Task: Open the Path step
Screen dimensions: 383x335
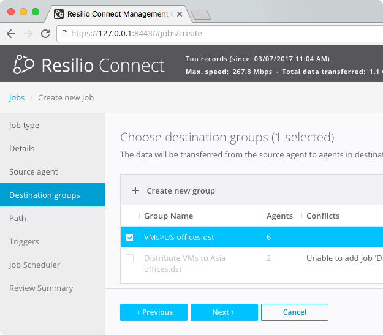Action: (x=53, y=218)
